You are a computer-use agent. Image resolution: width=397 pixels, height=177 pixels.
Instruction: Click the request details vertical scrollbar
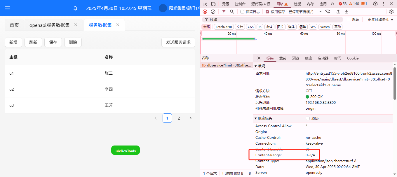[x=395, y=83]
